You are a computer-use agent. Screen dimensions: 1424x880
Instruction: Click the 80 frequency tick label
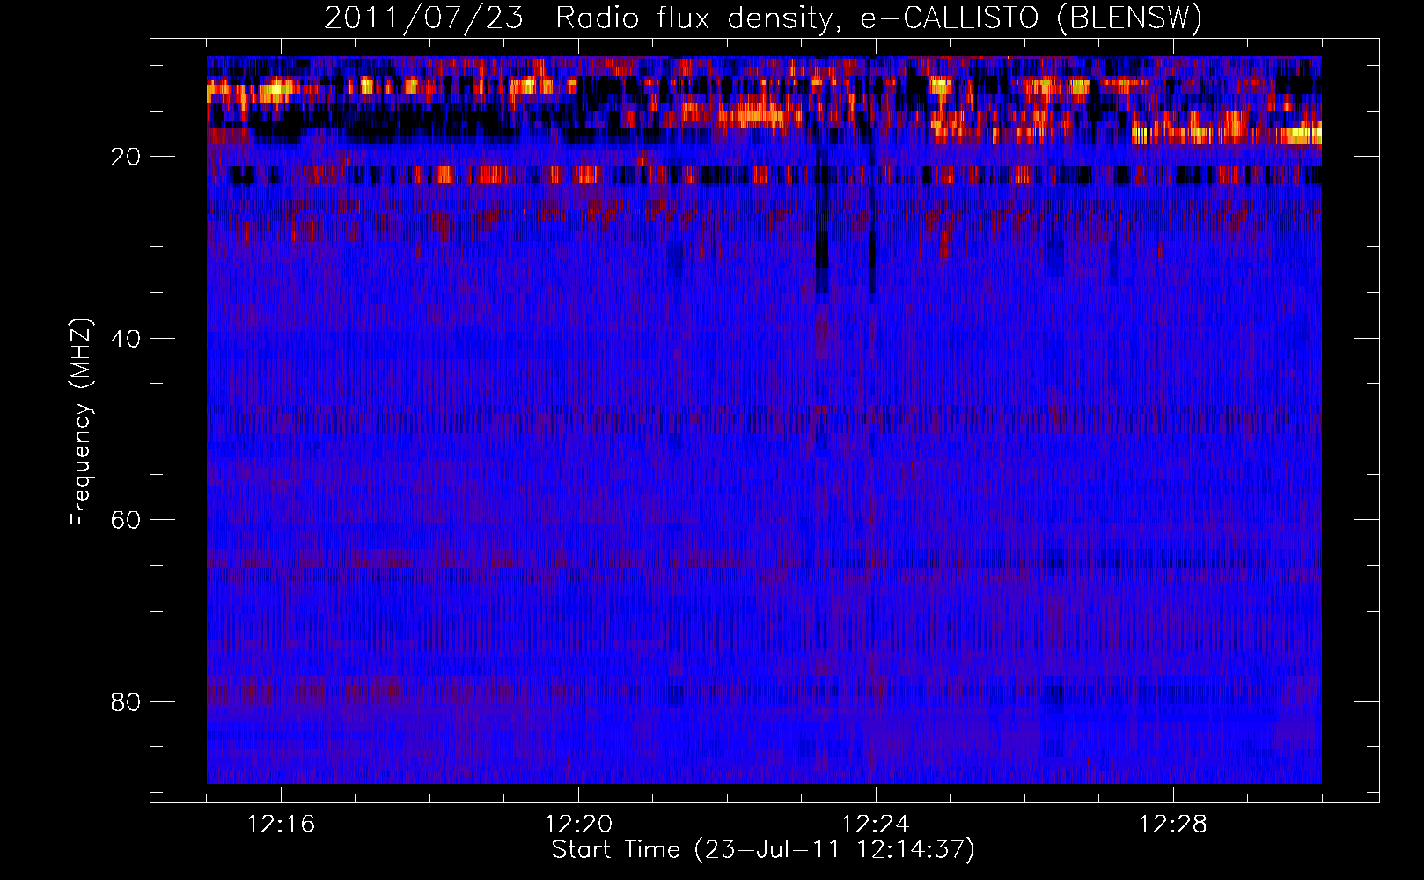click(x=127, y=702)
